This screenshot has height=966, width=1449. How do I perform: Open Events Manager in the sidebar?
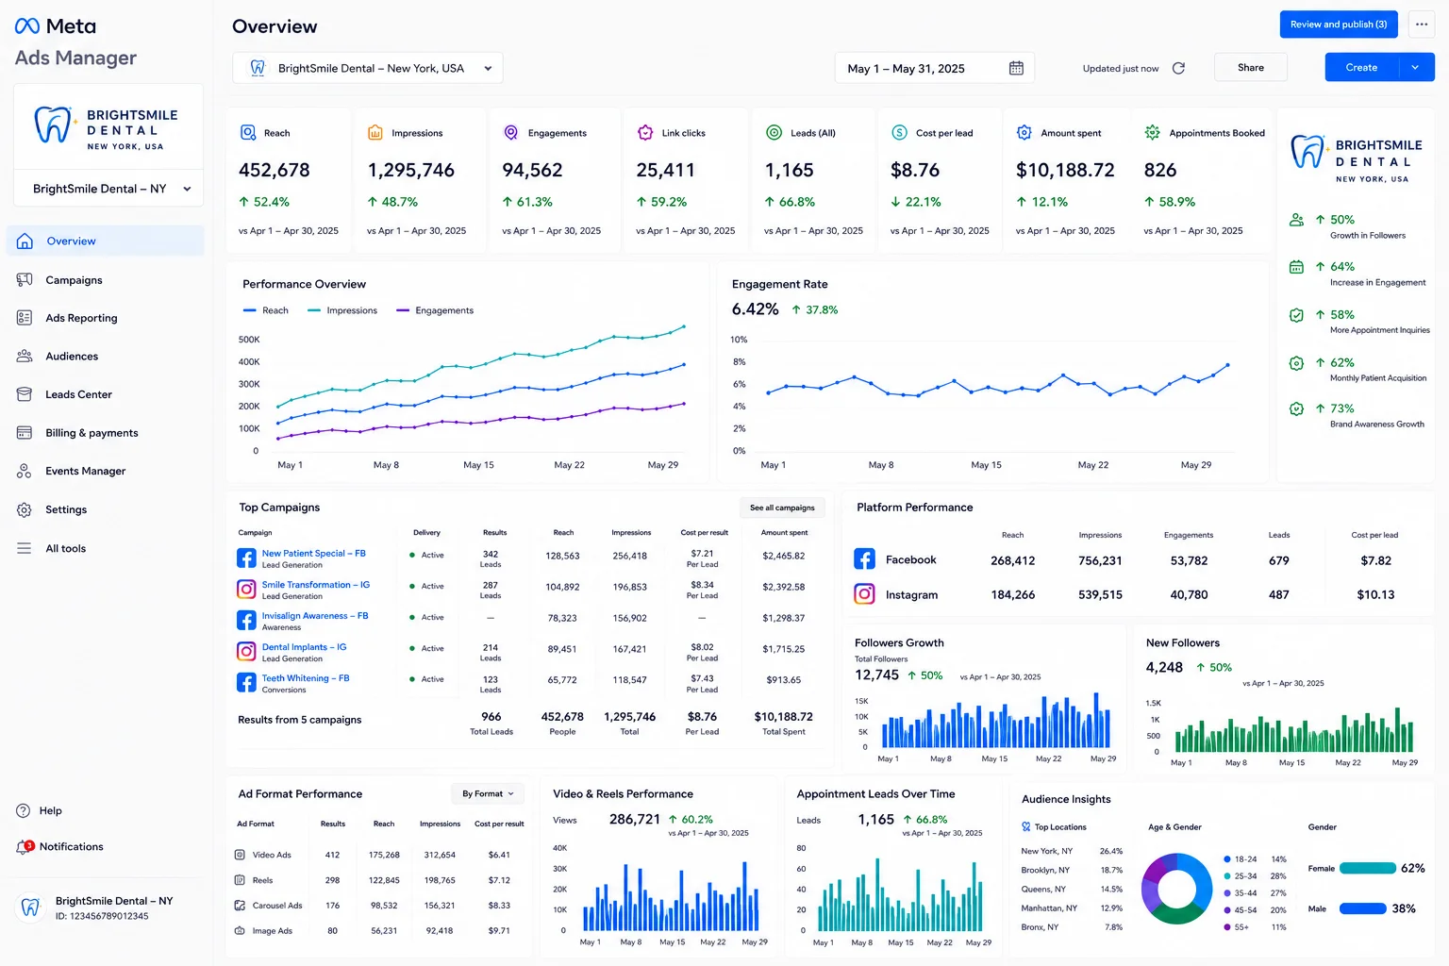click(106, 471)
